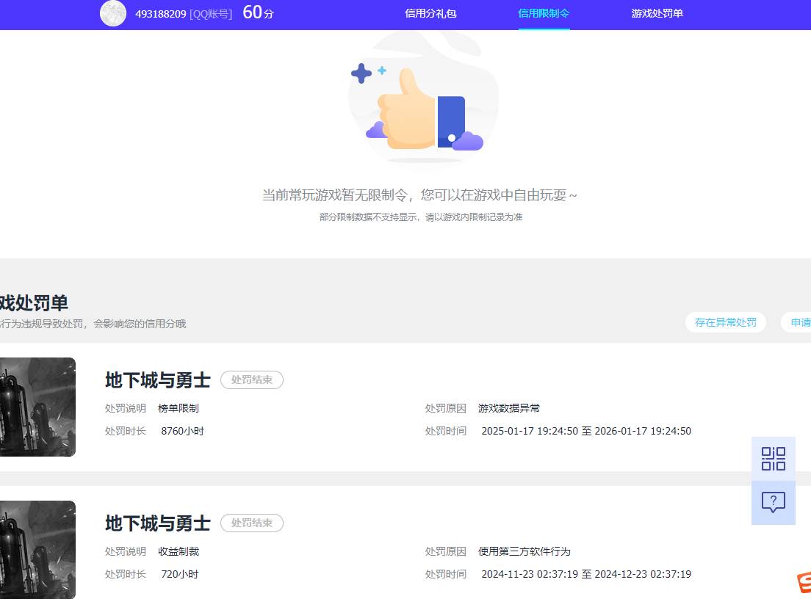Click the second 地下城与勇士 game thumbnail
The width and height of the screenshot is (811, 599).
37,549
